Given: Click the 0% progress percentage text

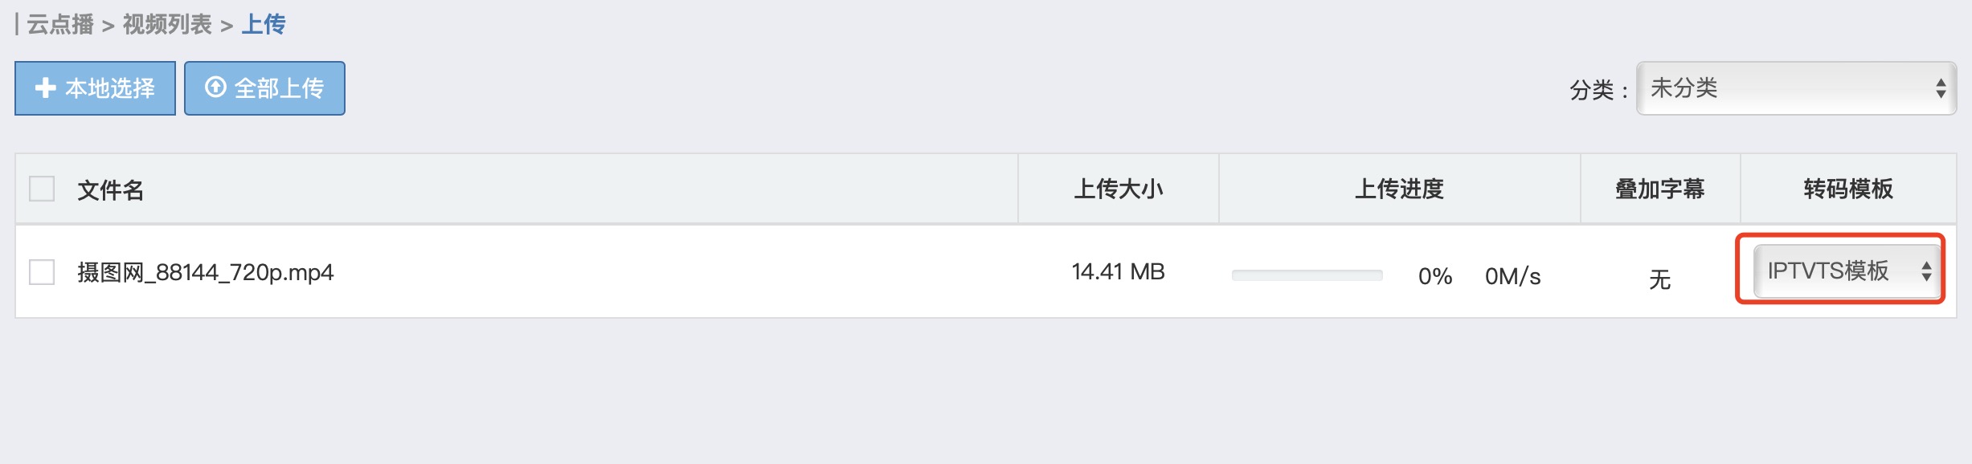Looking at the screenshot, I should tap(1434, 277).
